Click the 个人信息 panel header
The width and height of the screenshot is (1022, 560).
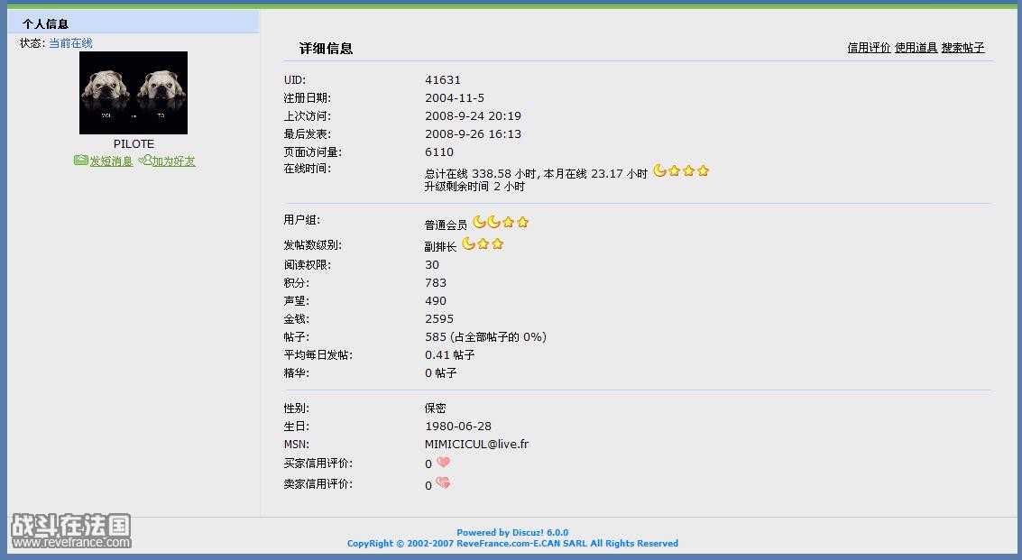point(133,23)
